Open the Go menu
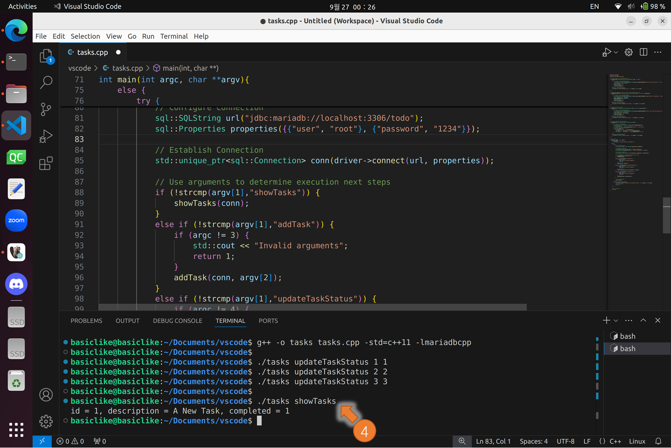Viewport: 671px width, 448px height. click(x=132, y=36)
